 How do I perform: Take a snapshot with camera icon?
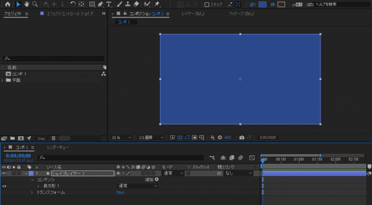pyautogui.click(x=242, y=138)
